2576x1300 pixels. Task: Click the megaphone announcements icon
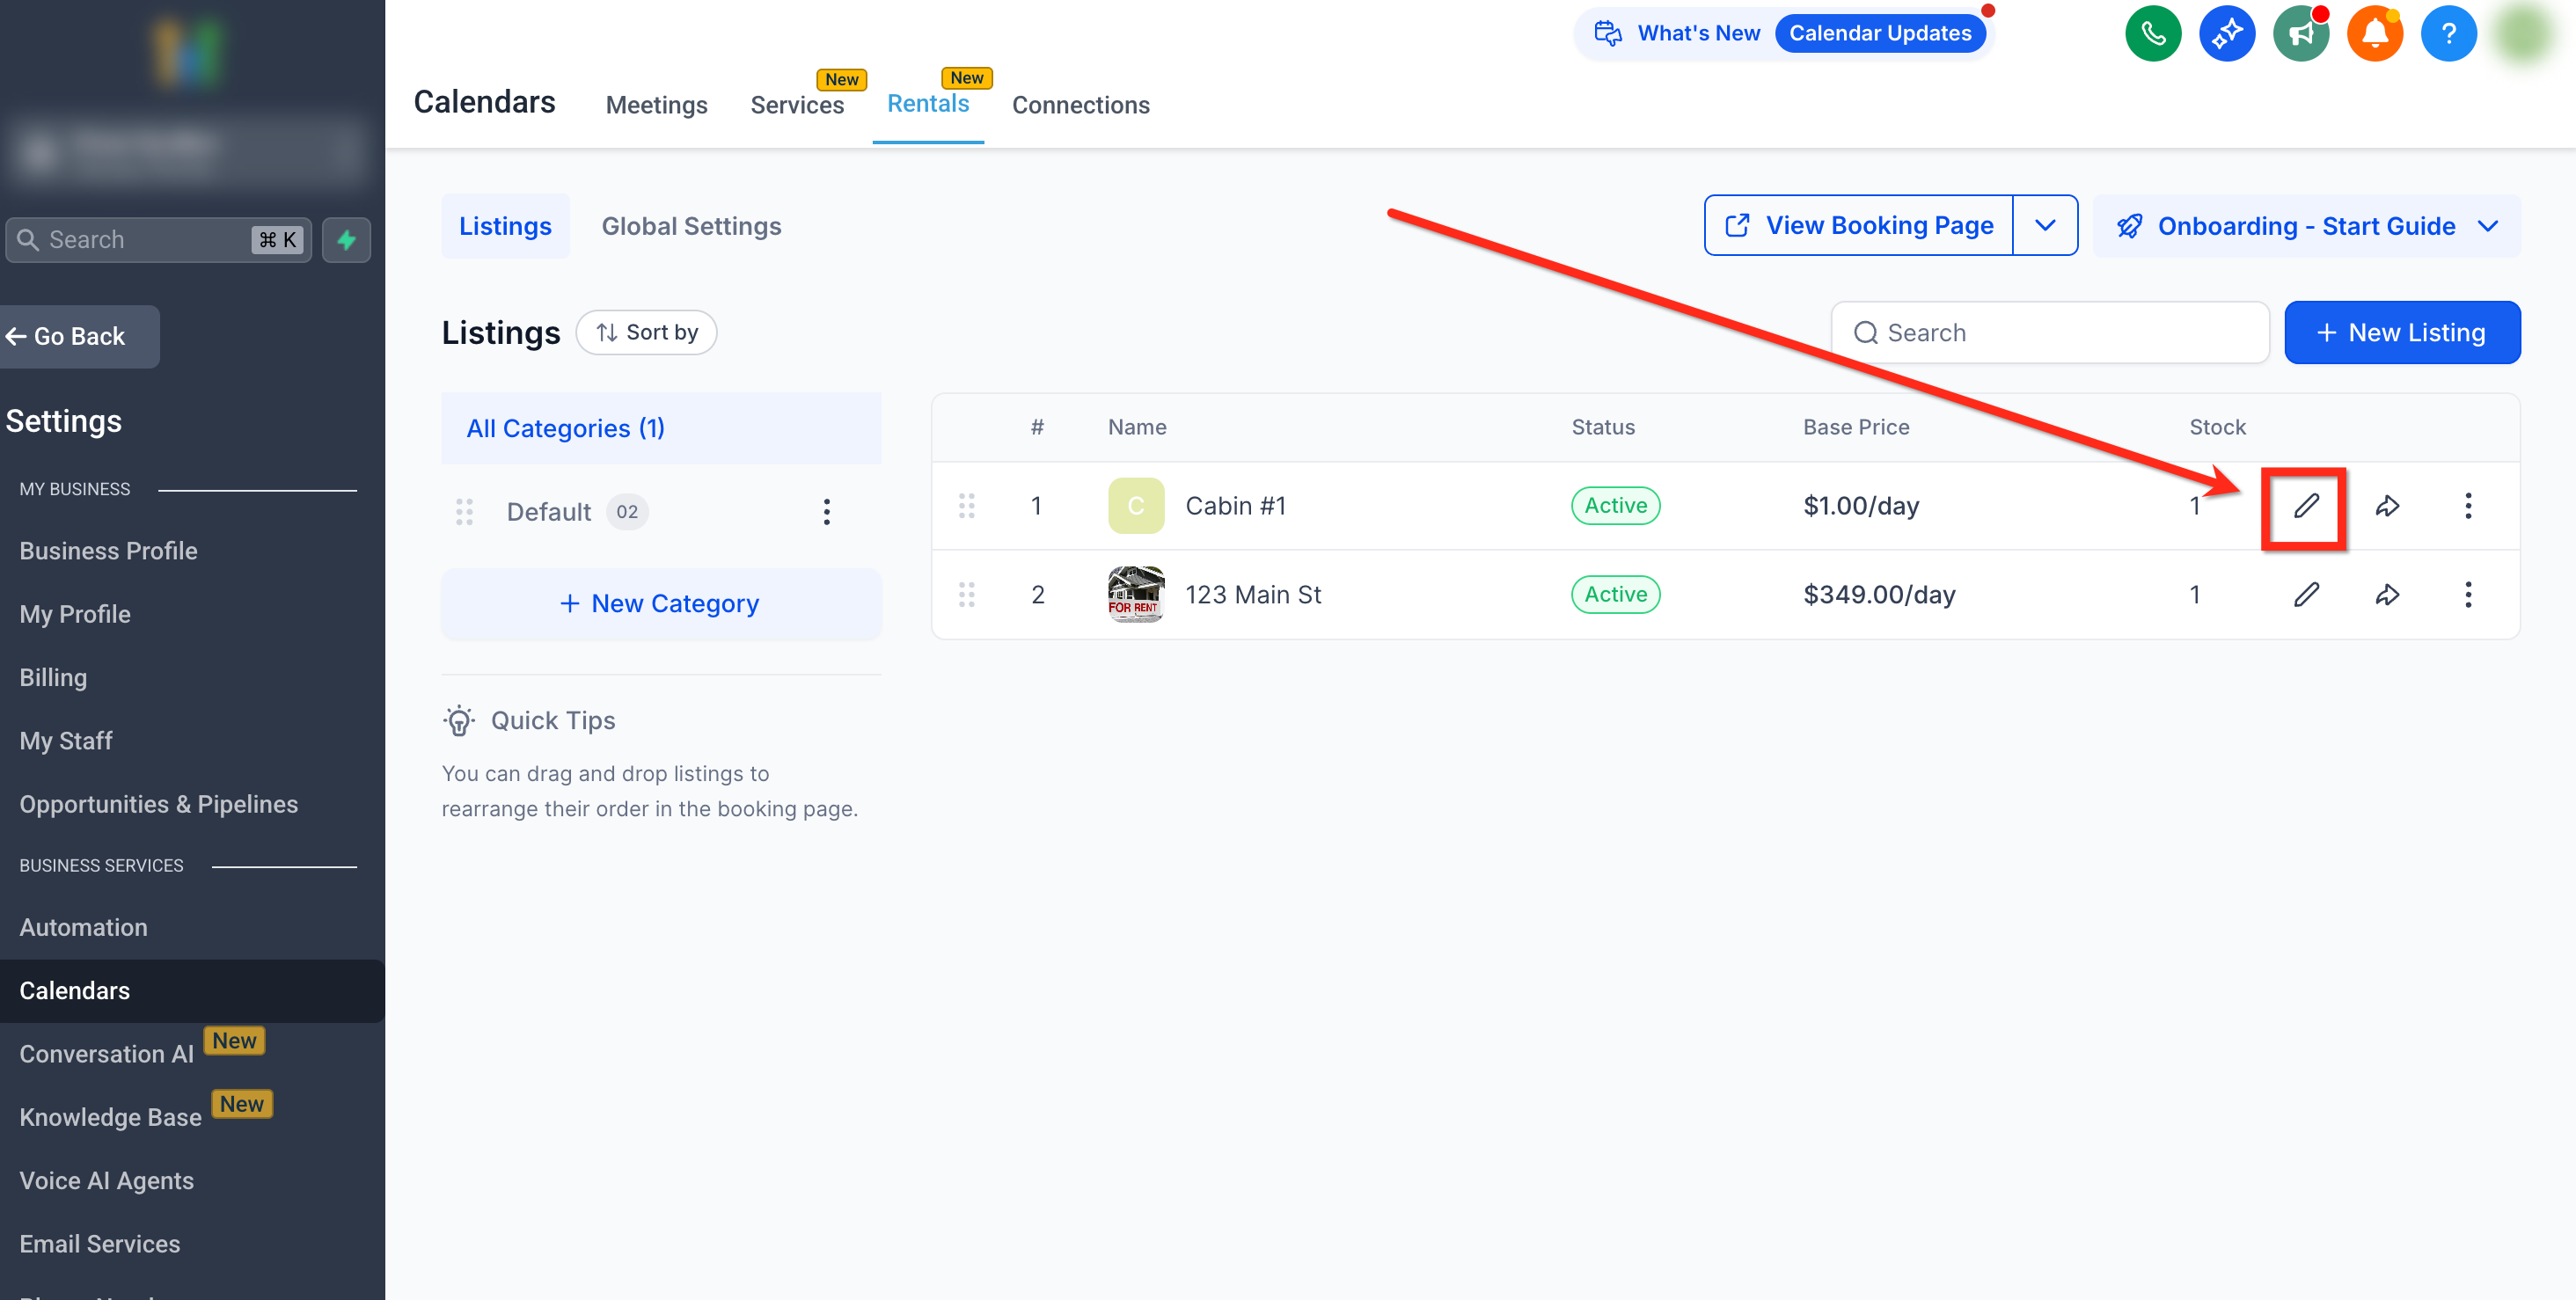2300,34
